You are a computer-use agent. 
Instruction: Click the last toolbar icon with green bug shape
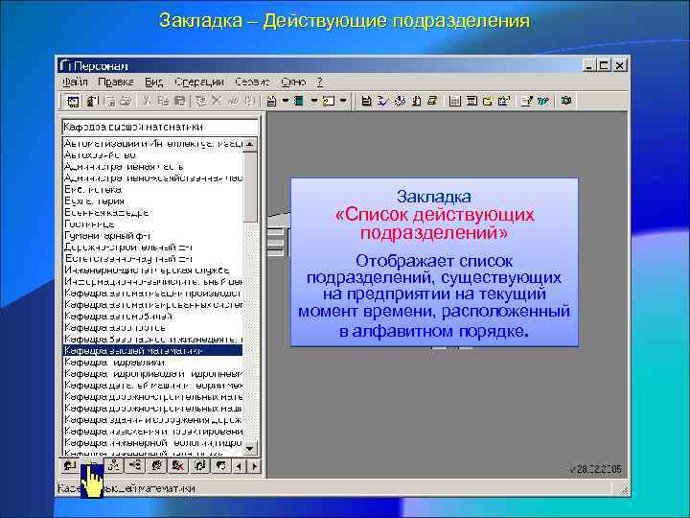566,101
